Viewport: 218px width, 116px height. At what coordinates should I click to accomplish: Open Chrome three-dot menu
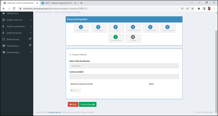point(214,9)
